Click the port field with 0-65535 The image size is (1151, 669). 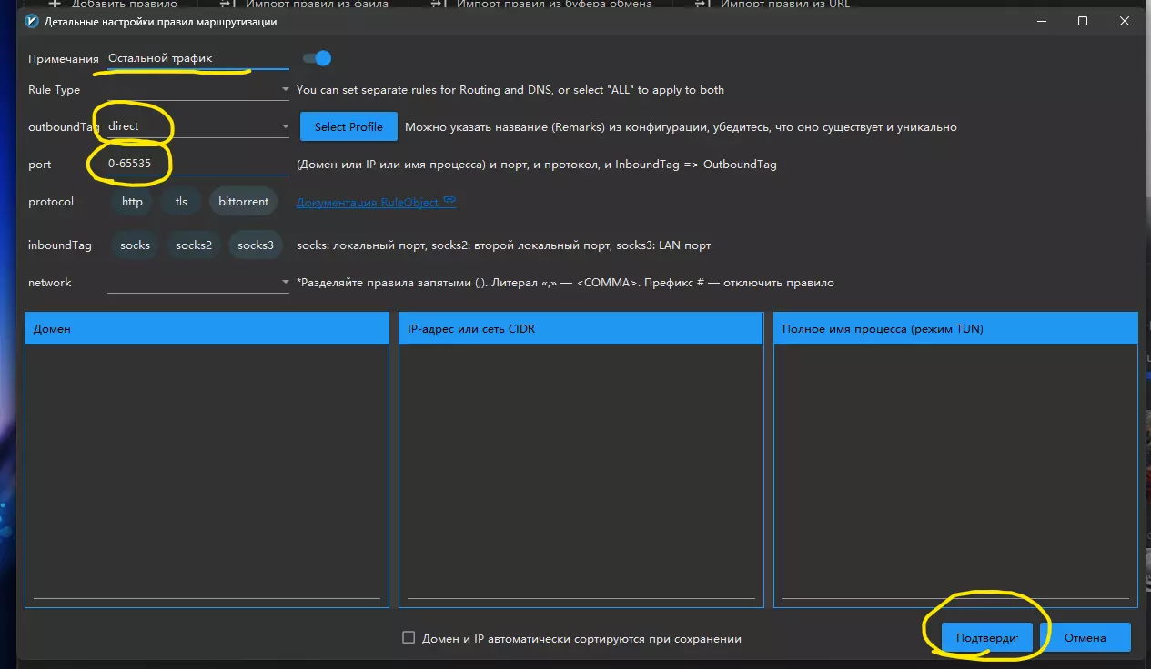(197, 165)
